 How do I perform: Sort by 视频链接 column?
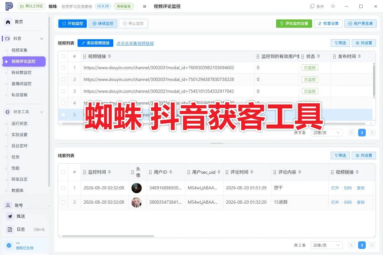(x=109, y=56)
